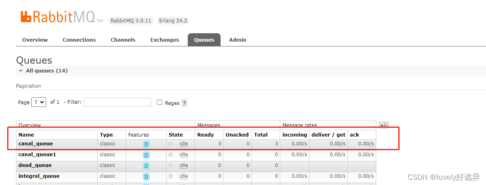Open the dead_queue queue

tap(35, 165)
